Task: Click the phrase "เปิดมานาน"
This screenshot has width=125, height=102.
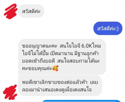Action: pos(61,54)
